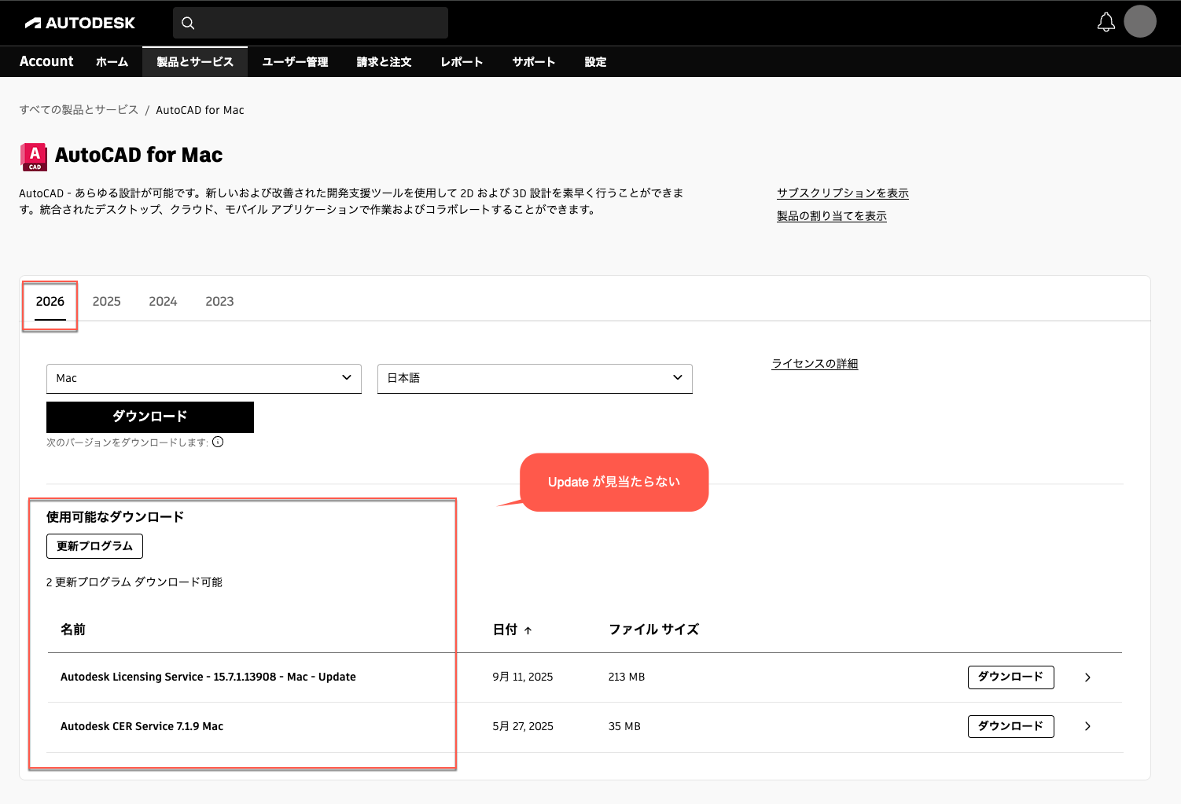Click すべての製品とサービス breadcrumb

pos(79,110)
